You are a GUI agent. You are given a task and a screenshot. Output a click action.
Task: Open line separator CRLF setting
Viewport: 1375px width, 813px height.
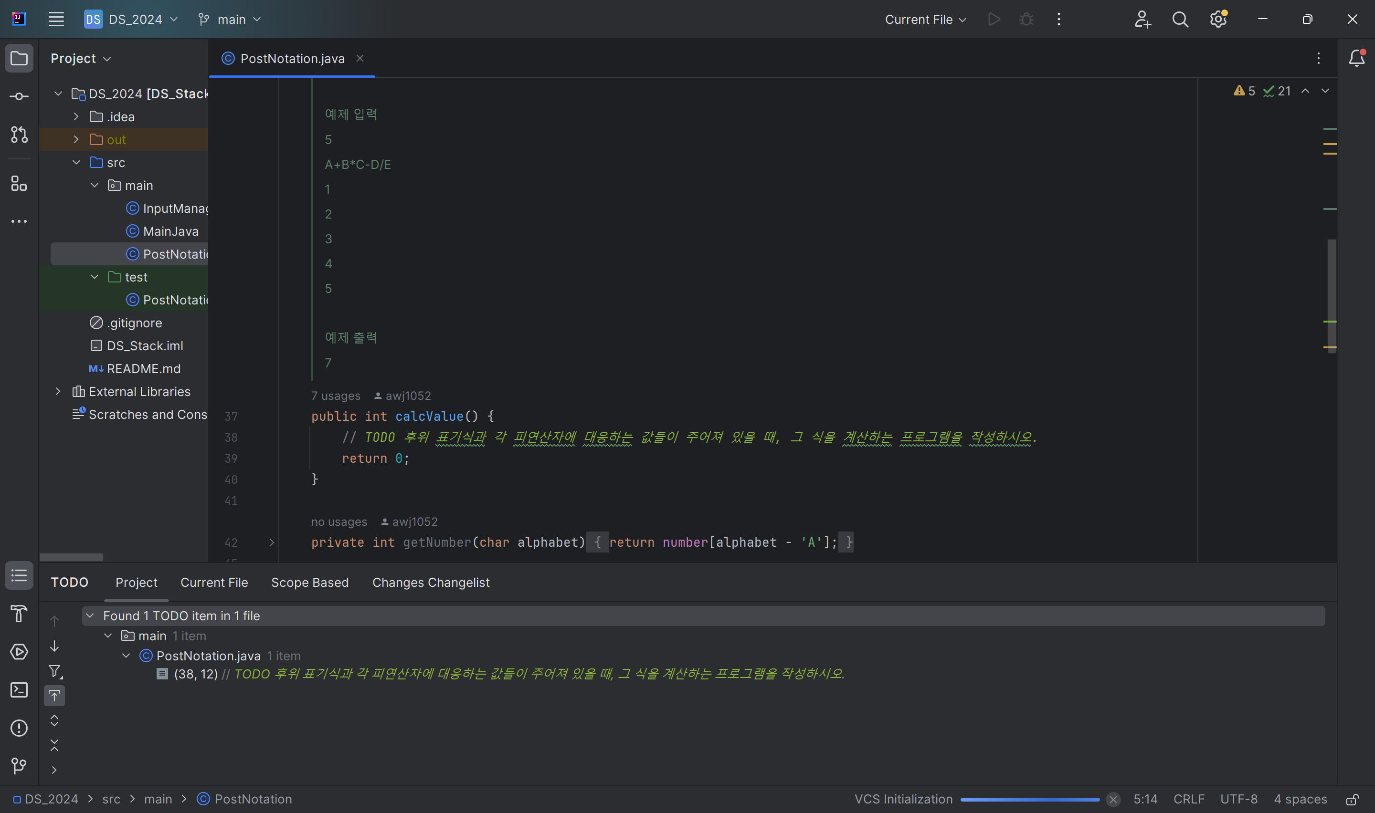point(1188,799)
